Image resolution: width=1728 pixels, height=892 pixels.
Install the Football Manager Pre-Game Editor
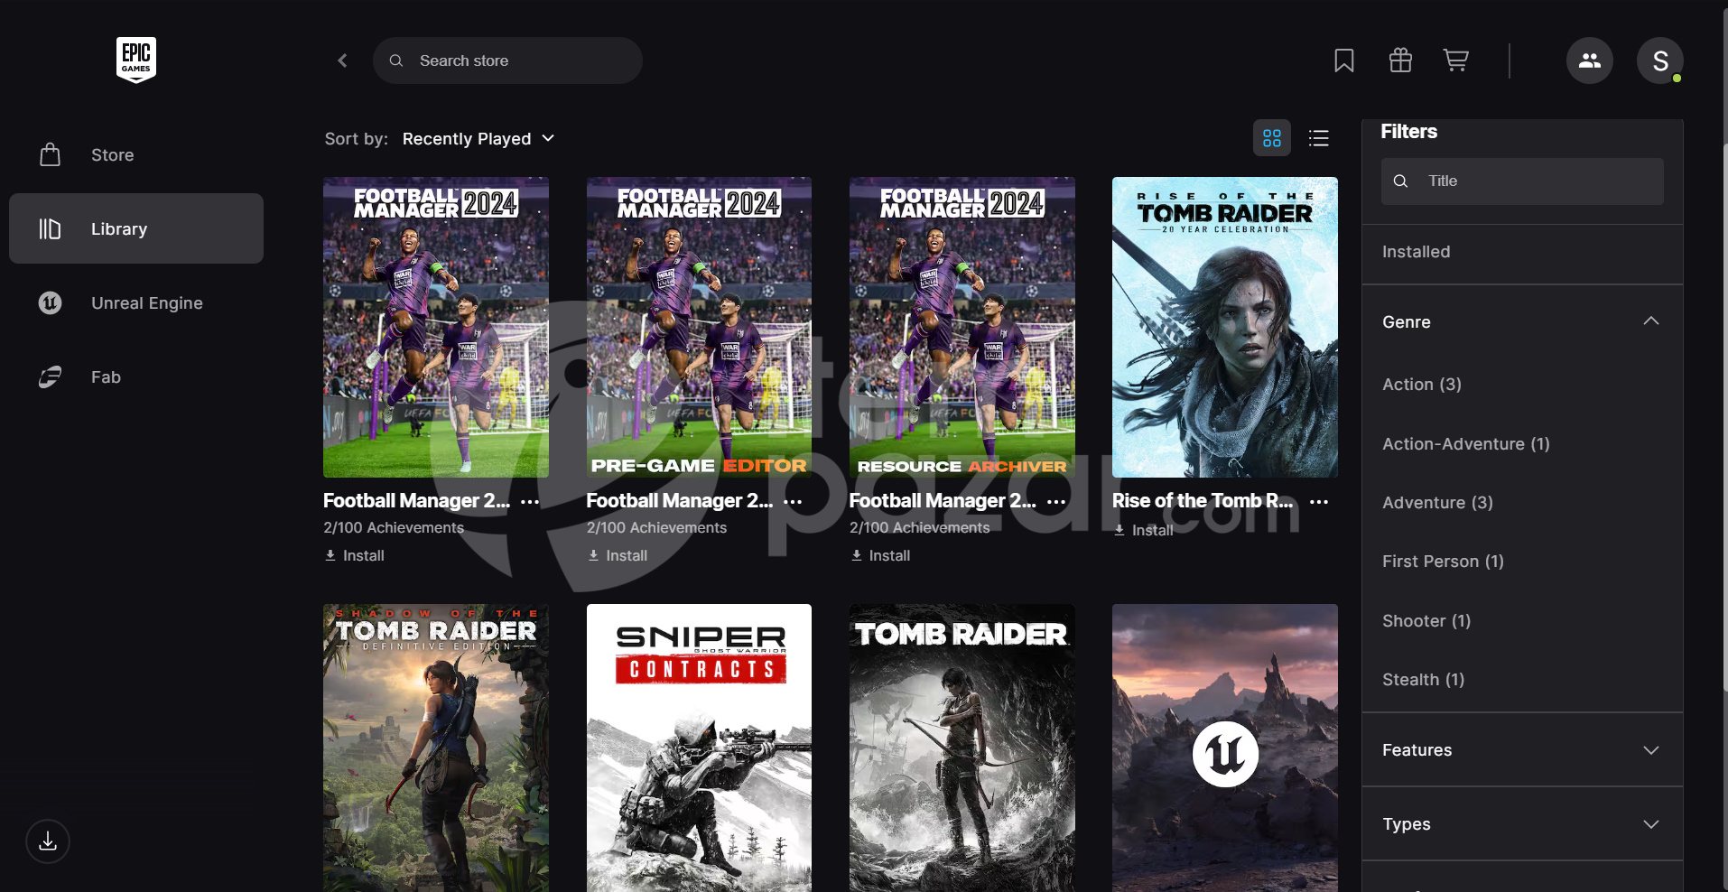[618, 555]
